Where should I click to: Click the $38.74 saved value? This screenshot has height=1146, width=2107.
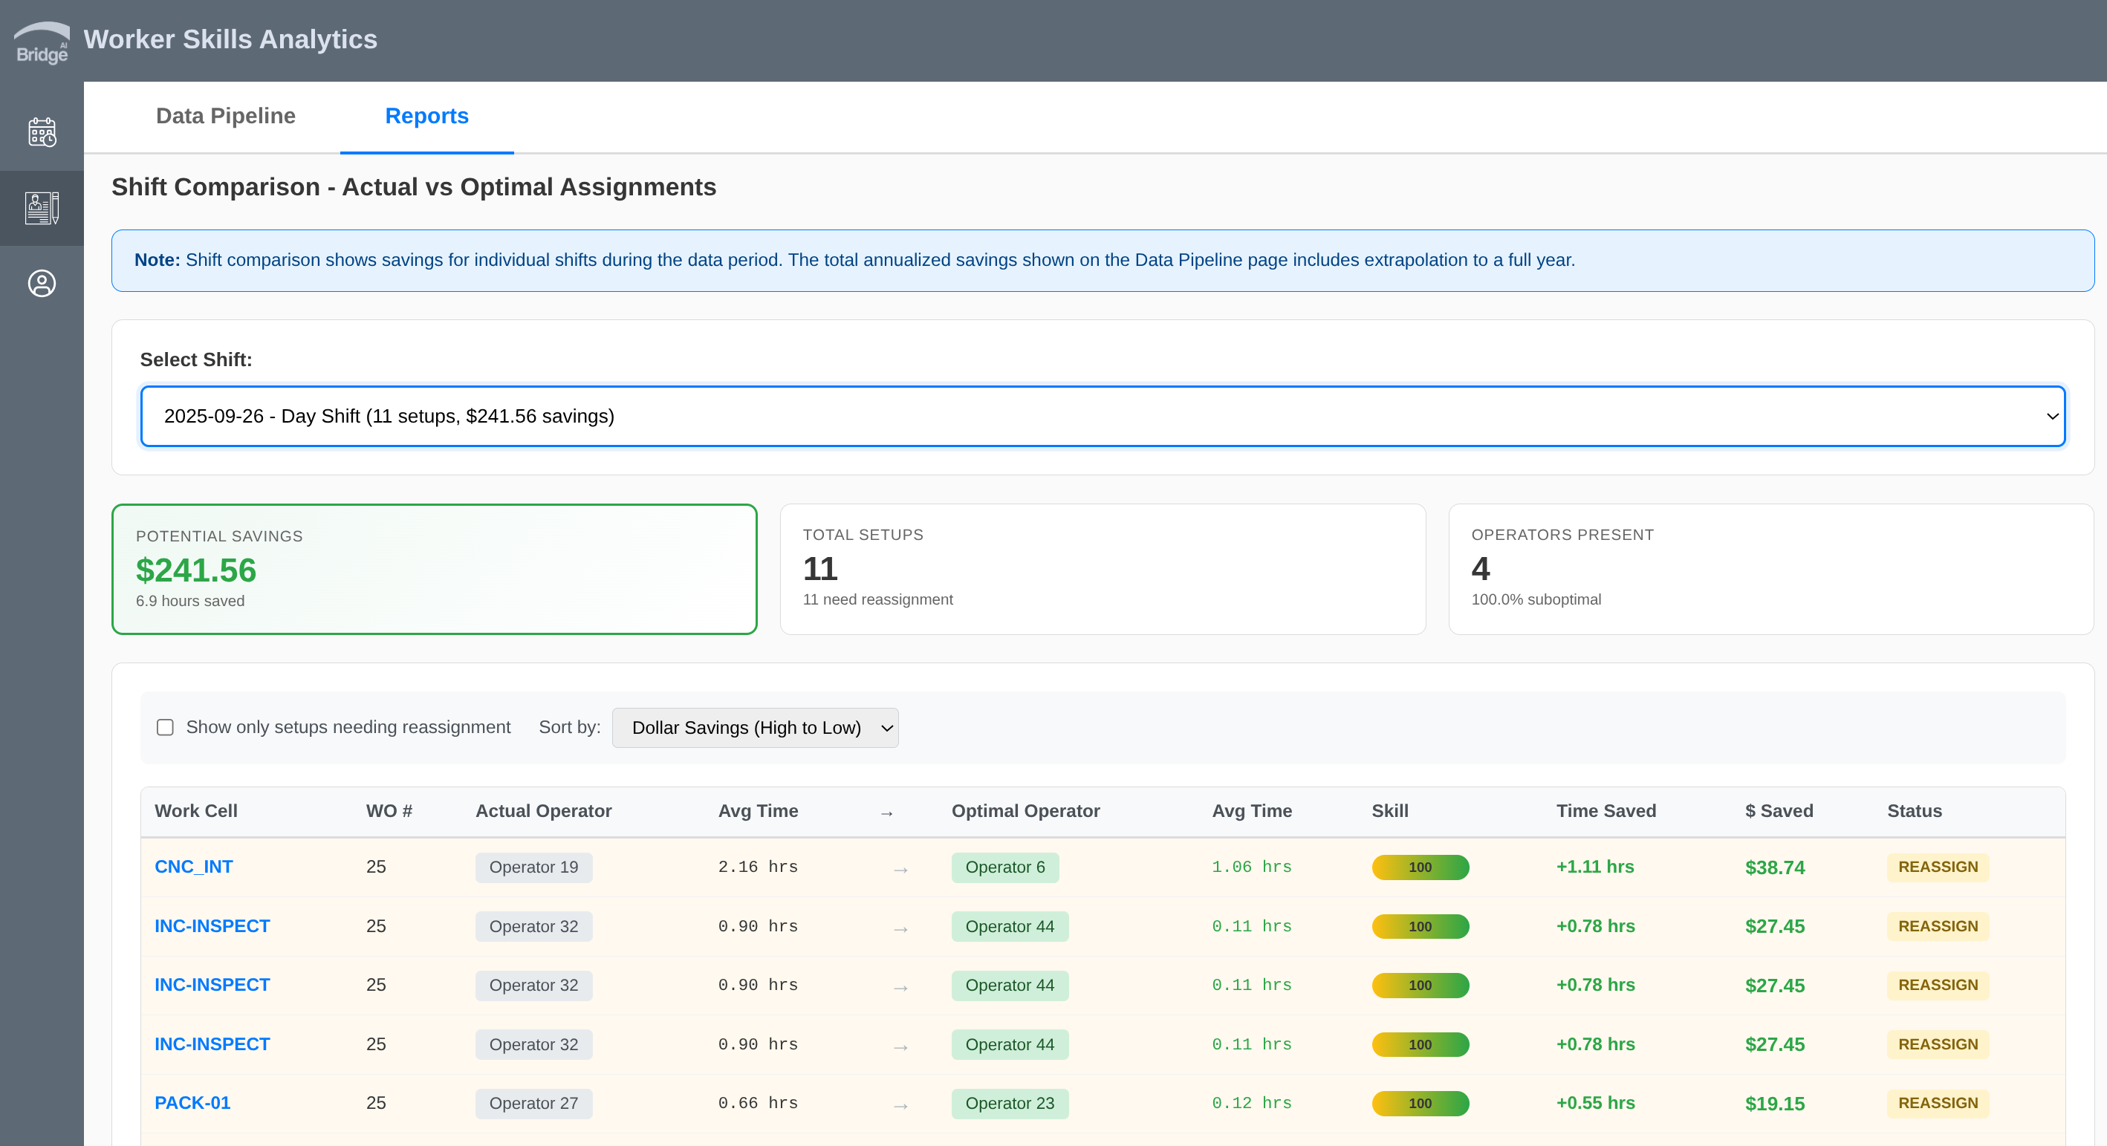pyautogui.click(x=1774, y=867)
